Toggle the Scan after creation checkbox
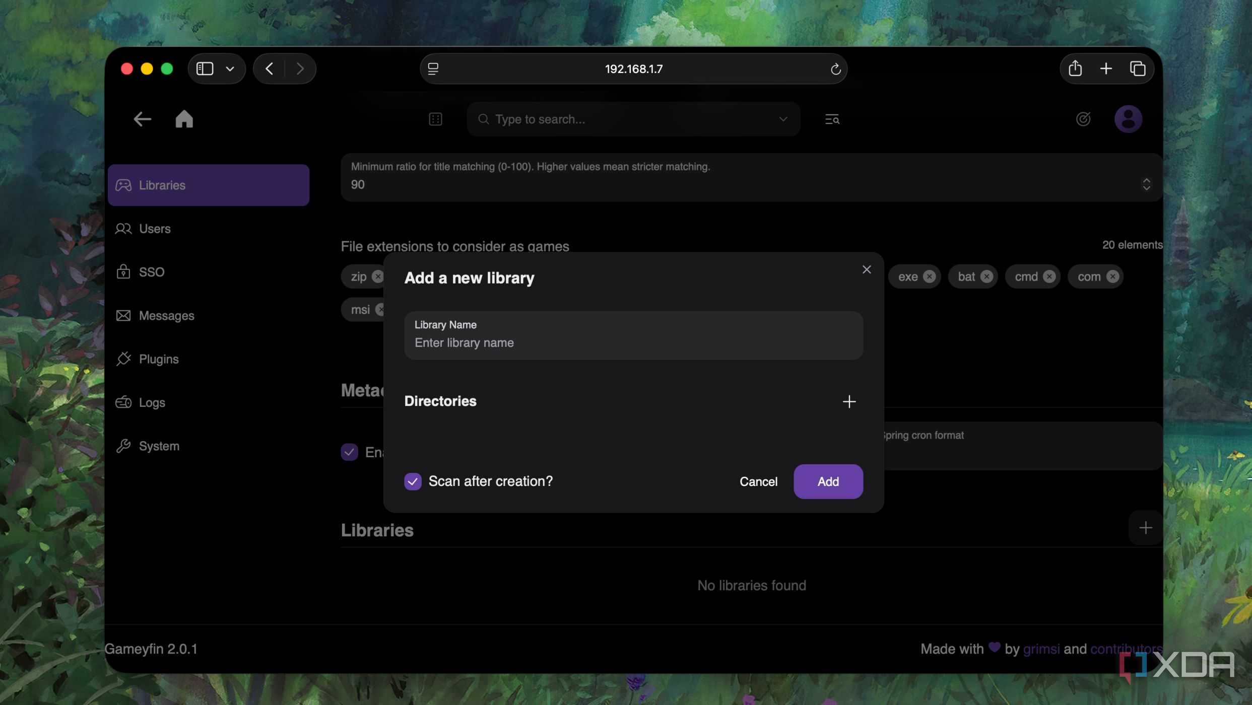1252x705 pixels. coord(413,481)
